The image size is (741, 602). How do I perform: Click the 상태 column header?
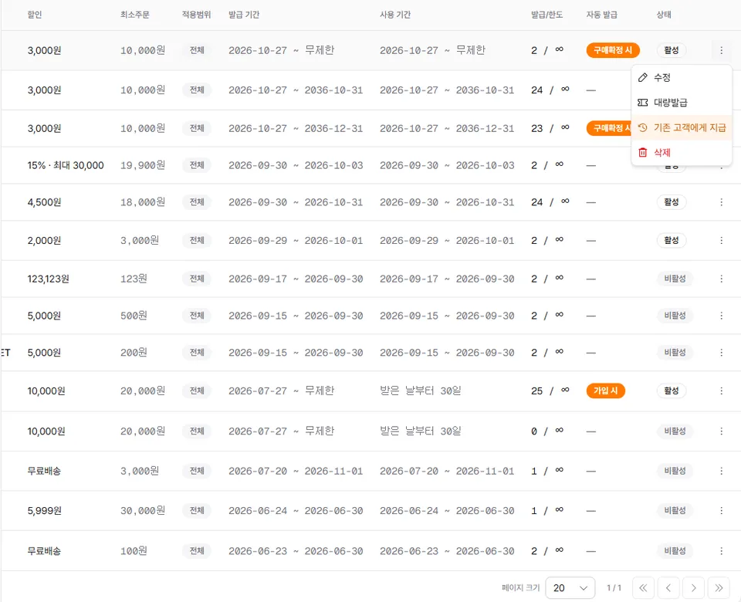click(x=664, y=15)
